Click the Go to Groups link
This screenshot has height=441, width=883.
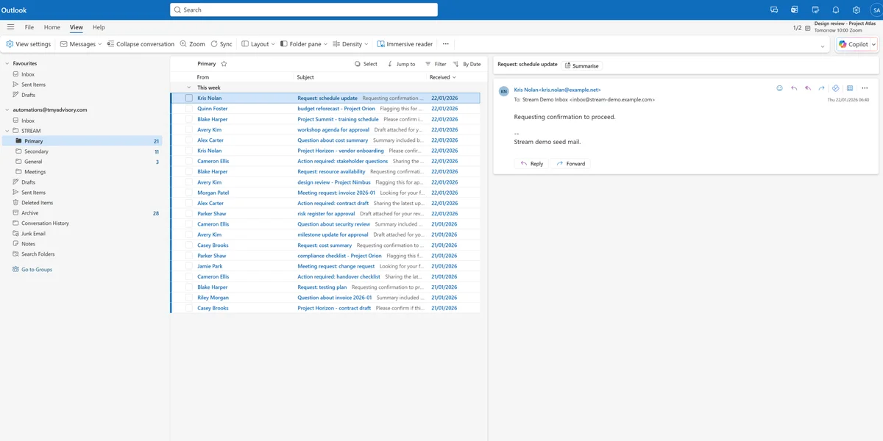(x=34, y=269)
